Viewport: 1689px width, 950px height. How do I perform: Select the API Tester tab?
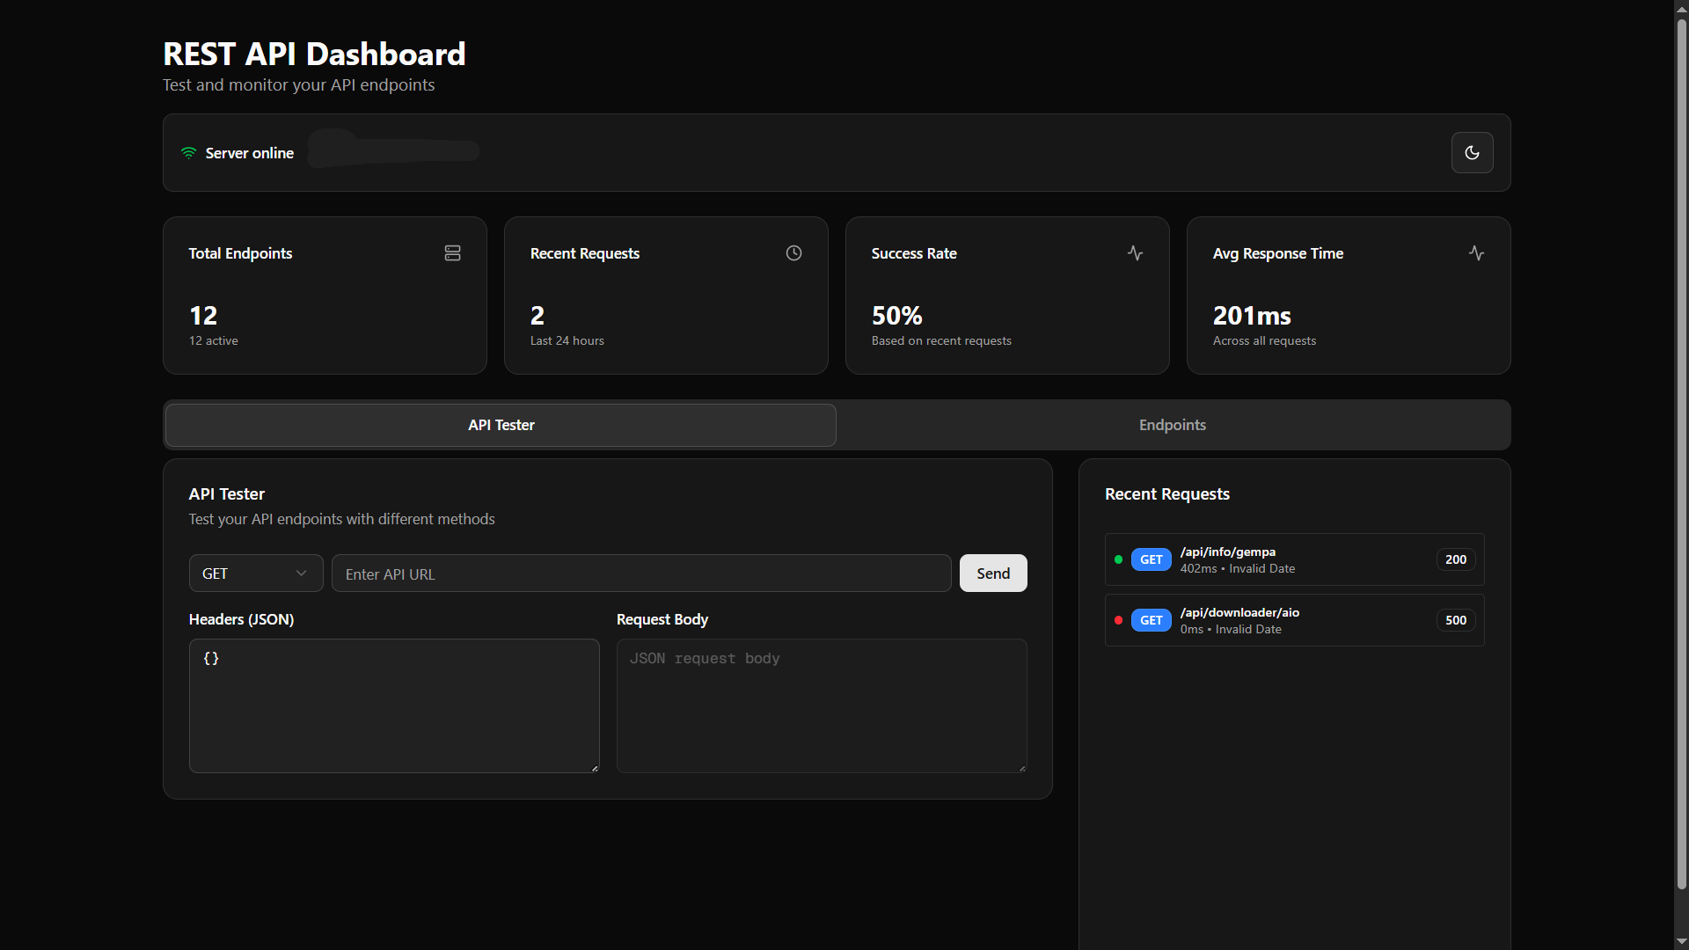pos(501,425)
